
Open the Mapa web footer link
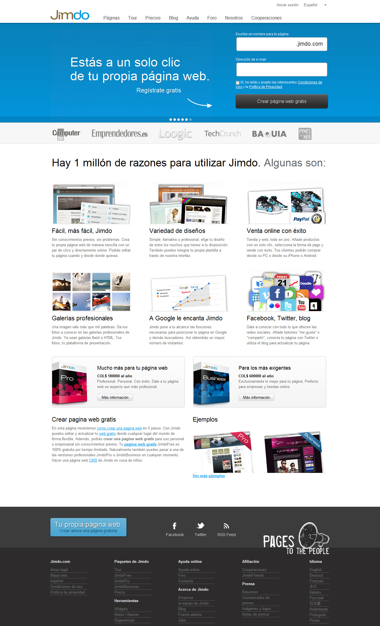(59, 575)
